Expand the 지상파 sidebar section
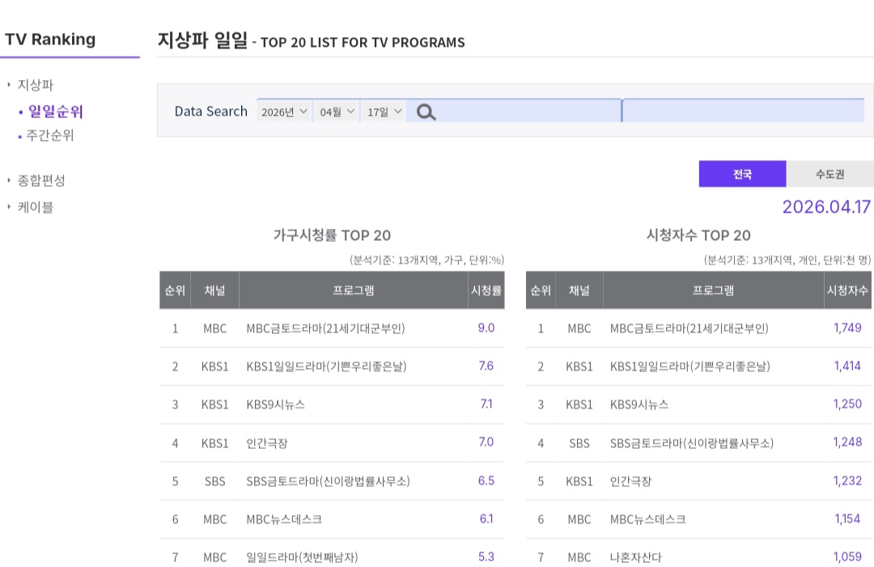The image size is (874, 567). 35,85
